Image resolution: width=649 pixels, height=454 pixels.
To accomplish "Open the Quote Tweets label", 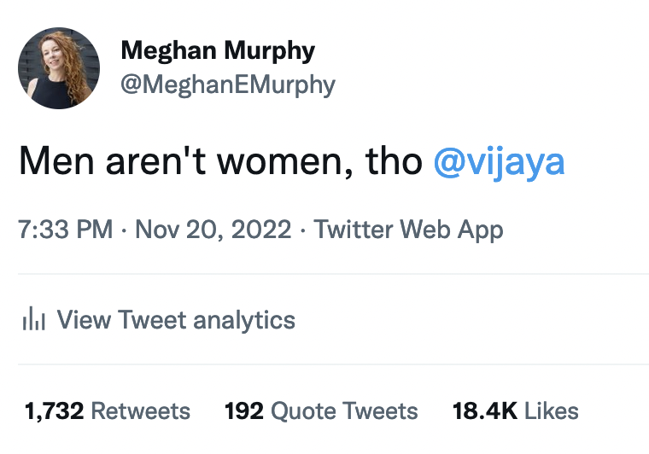I will (344, 411).
